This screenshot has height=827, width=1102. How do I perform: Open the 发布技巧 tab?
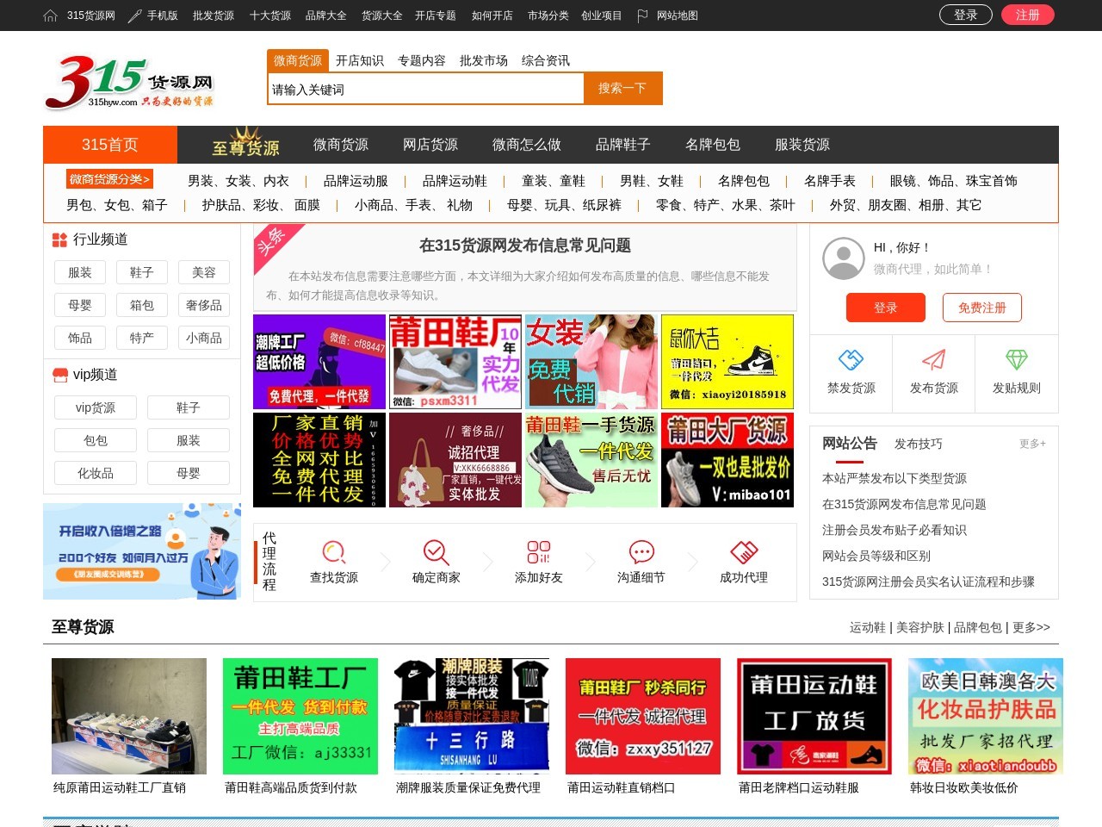pos(919,444)
